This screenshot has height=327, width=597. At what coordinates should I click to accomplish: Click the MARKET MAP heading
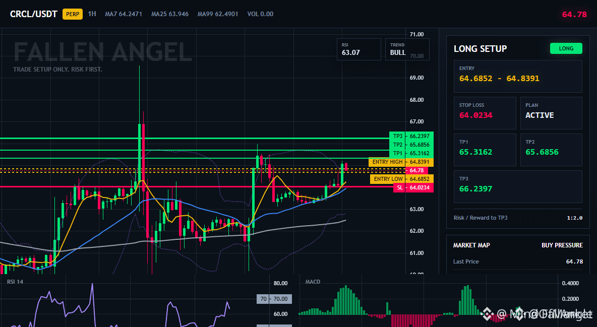(x=471, y=245)
